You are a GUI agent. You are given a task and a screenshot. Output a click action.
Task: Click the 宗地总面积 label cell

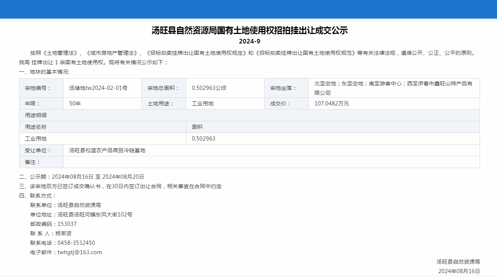(164, 88)
